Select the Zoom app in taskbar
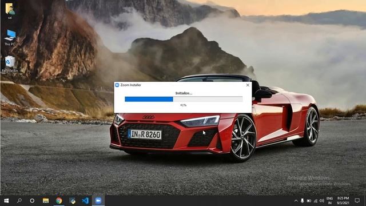The image size is (366, 206). coord(98,201)
